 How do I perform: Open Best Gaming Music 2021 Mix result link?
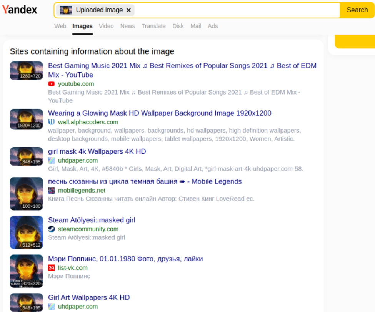point(182,70)
